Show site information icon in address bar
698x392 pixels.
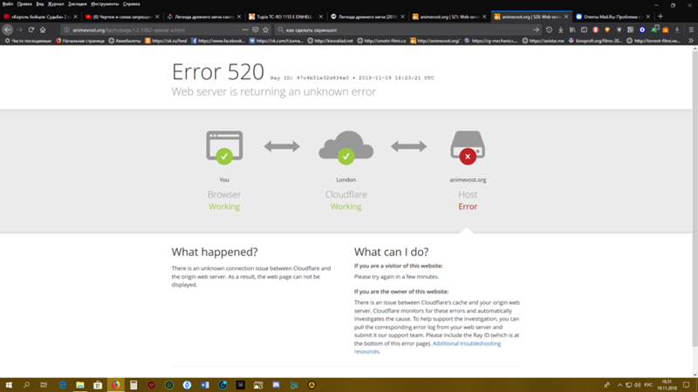(x=66, y=30)
